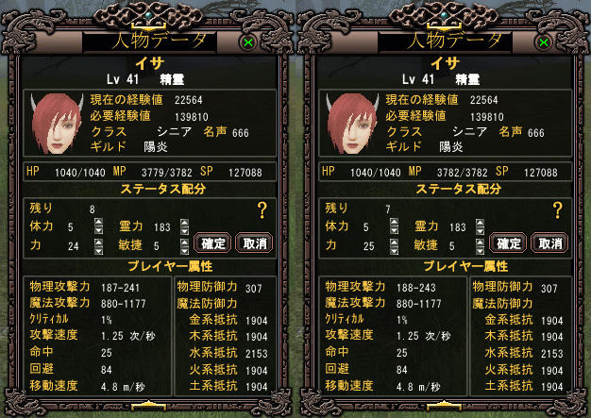Image resolution: width=591 pixels, height=418 pixels.
Task: Increase 力 stat in right panel
Action: (x=395, y=242)
